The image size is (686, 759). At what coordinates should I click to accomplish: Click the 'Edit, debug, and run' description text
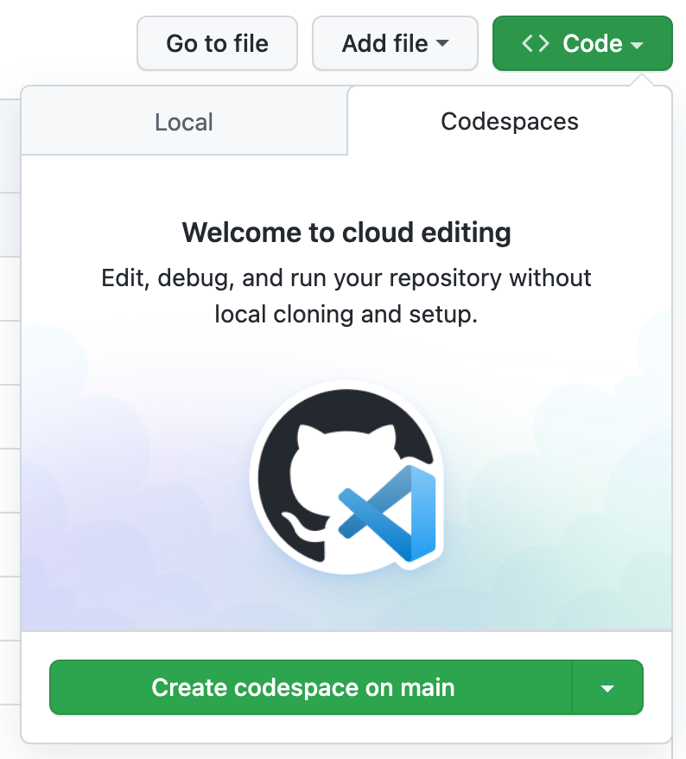click(346, 296)
